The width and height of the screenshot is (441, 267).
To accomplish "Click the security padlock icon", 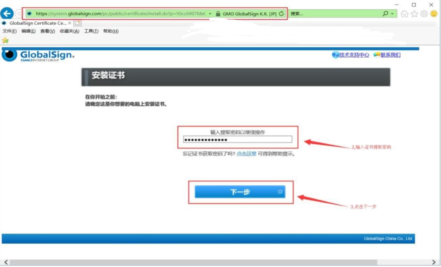I will tap(218, 14).
